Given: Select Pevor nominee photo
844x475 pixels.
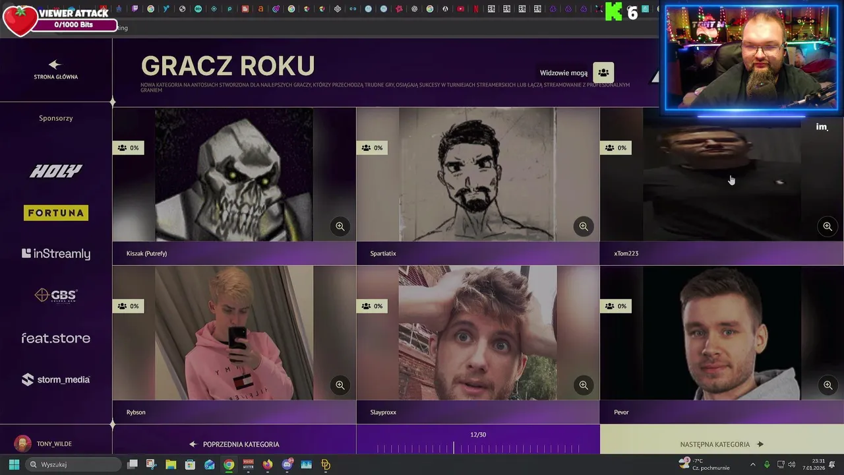Looking at the screenshot, I should click(721, 333).
